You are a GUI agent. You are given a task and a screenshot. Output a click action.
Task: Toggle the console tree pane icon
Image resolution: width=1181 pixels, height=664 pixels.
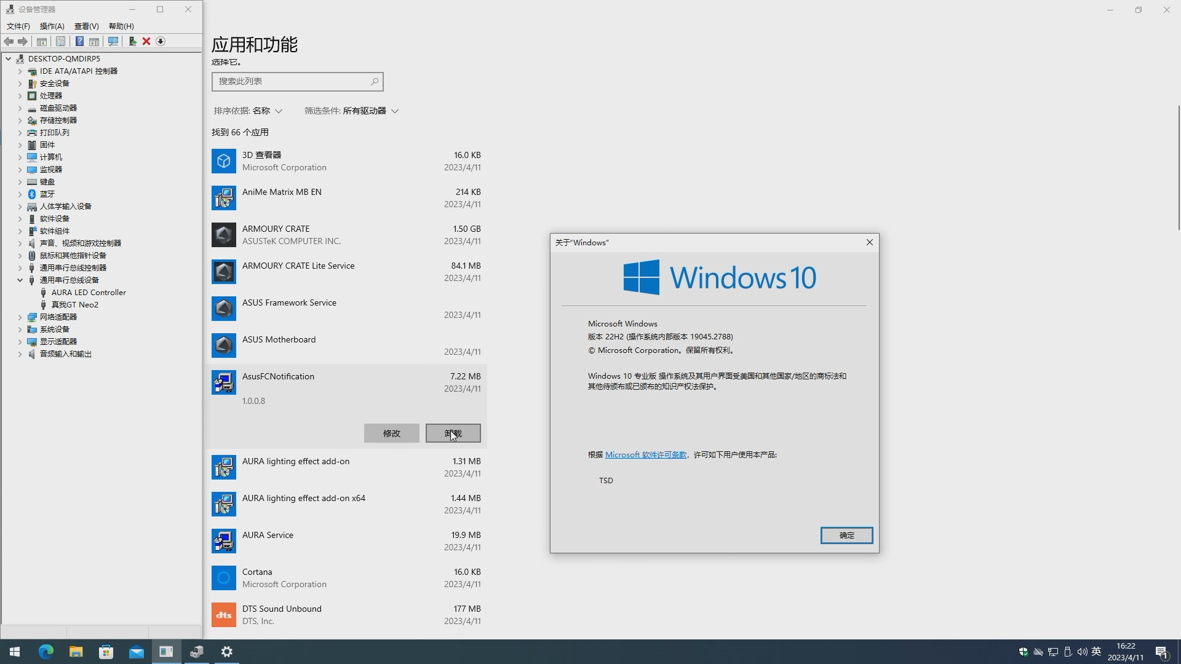click(x=42, y=41)
